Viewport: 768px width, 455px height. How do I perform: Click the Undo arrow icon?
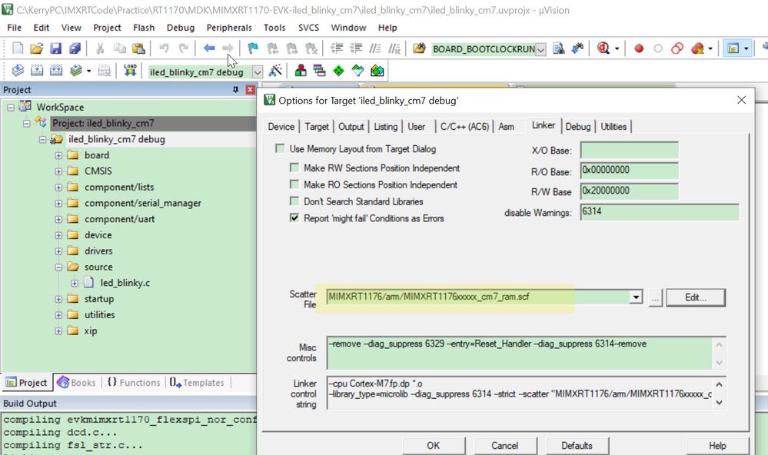pyautogui.click(x=164, y=48)
